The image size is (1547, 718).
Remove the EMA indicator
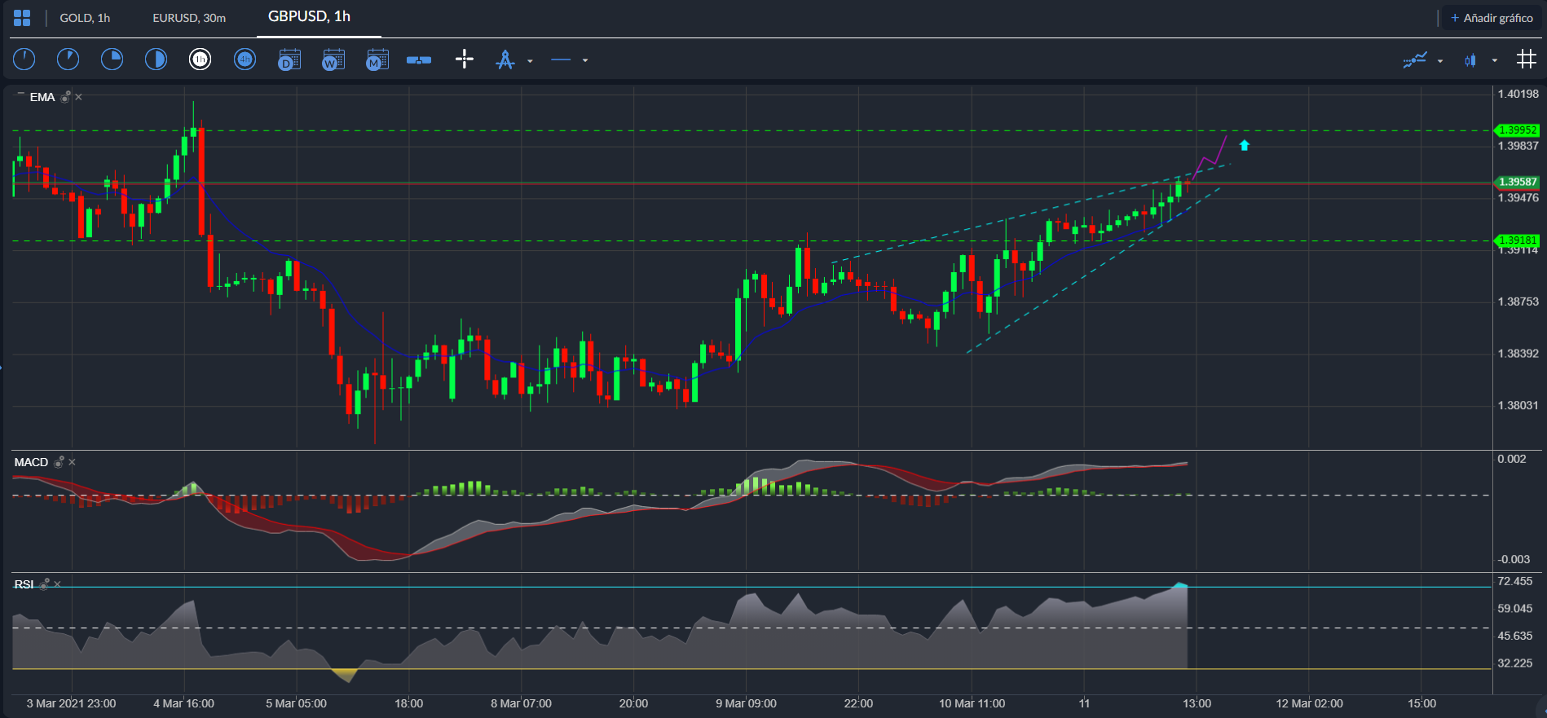79,97
